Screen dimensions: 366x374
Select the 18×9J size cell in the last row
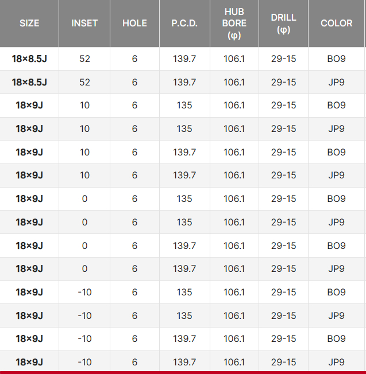point(29,362)
